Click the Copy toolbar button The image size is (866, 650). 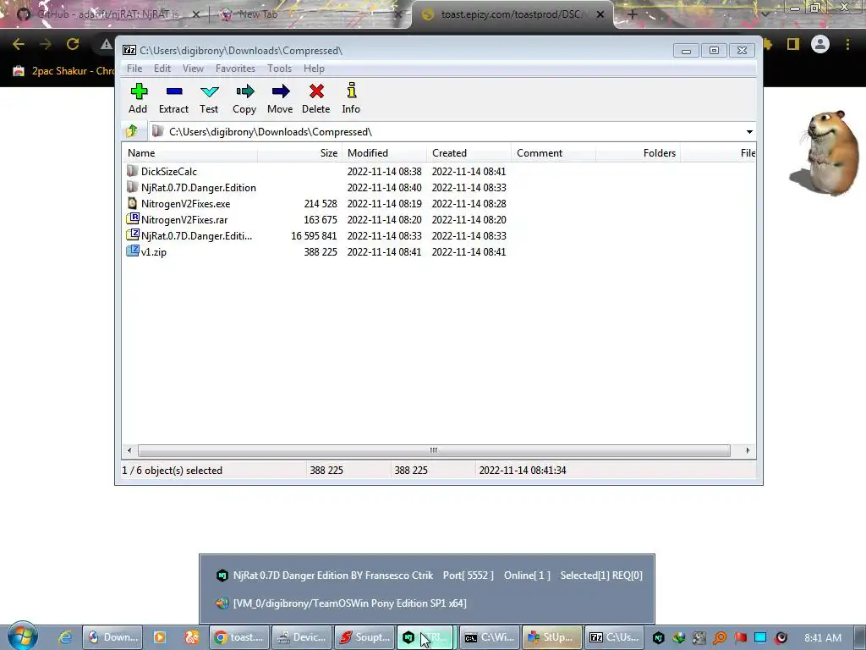(244, 98)
